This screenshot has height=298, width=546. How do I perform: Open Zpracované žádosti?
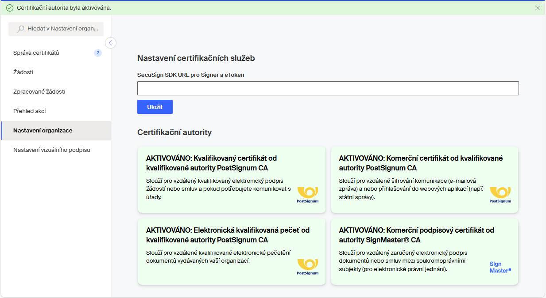coord(56,92)
